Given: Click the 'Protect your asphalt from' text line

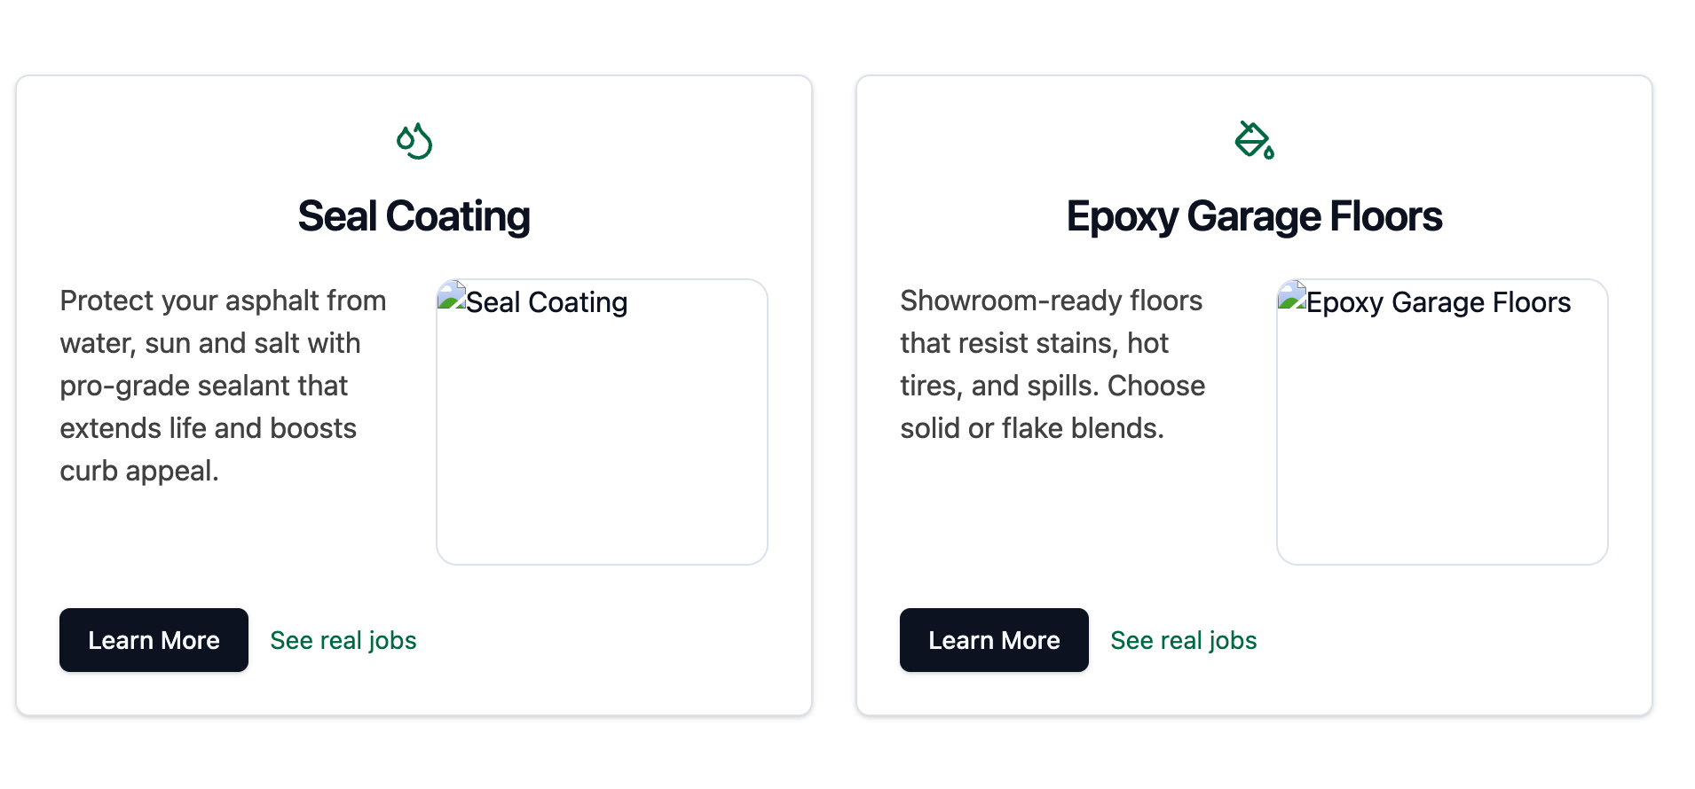Looking at the screenshot, I should coord(223,301).
